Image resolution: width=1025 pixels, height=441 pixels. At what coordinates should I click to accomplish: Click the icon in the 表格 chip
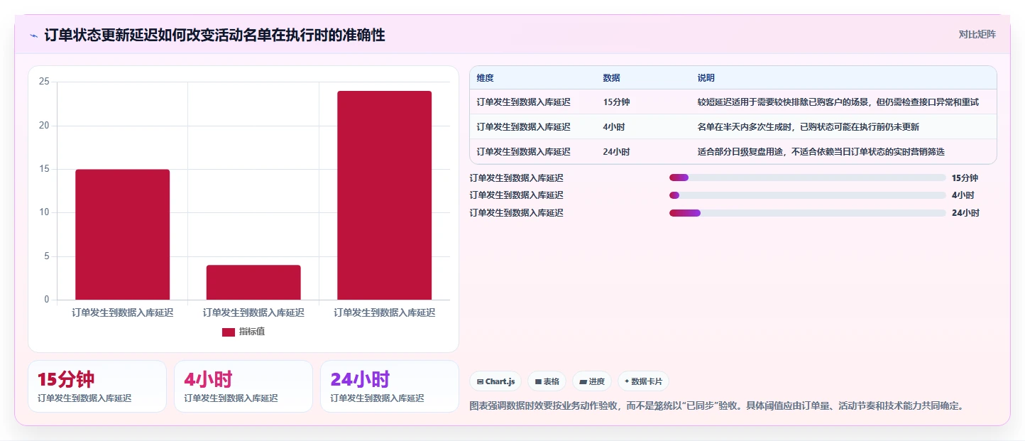[538, 382]
